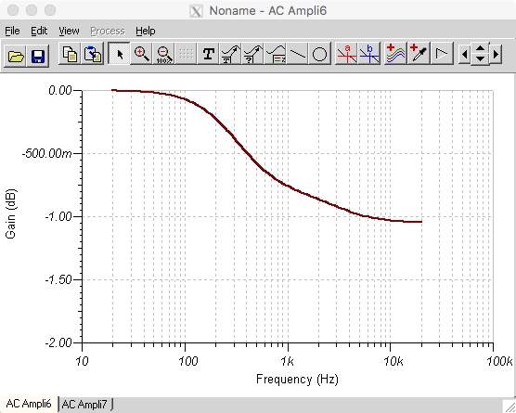Click the play triangle toolbar icon

tap(441, 53)
